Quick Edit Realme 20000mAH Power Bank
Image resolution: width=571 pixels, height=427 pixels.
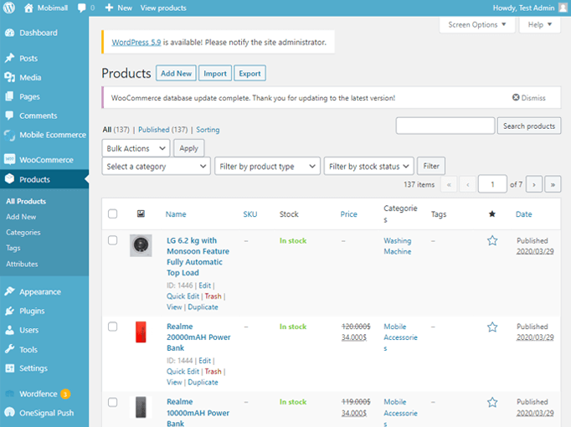(x=183, y=371)
